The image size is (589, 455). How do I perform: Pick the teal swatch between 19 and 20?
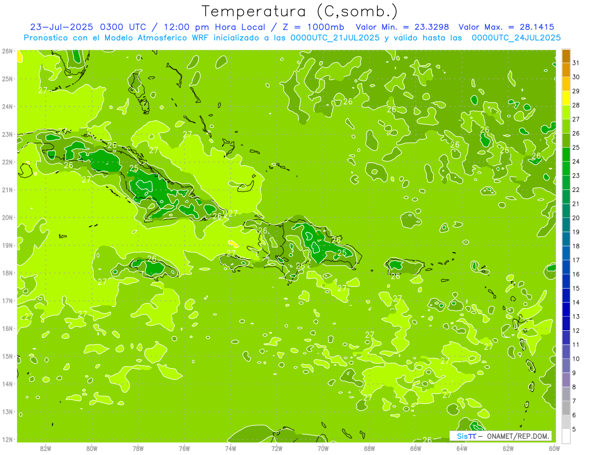566,225
